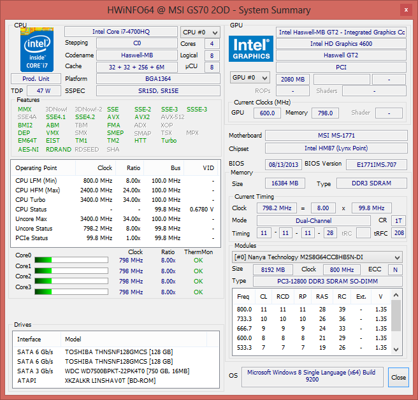418x400 pixels.
Task: Click the 0.6780 V CPU Status value
Action: click(x=202, y=210)
